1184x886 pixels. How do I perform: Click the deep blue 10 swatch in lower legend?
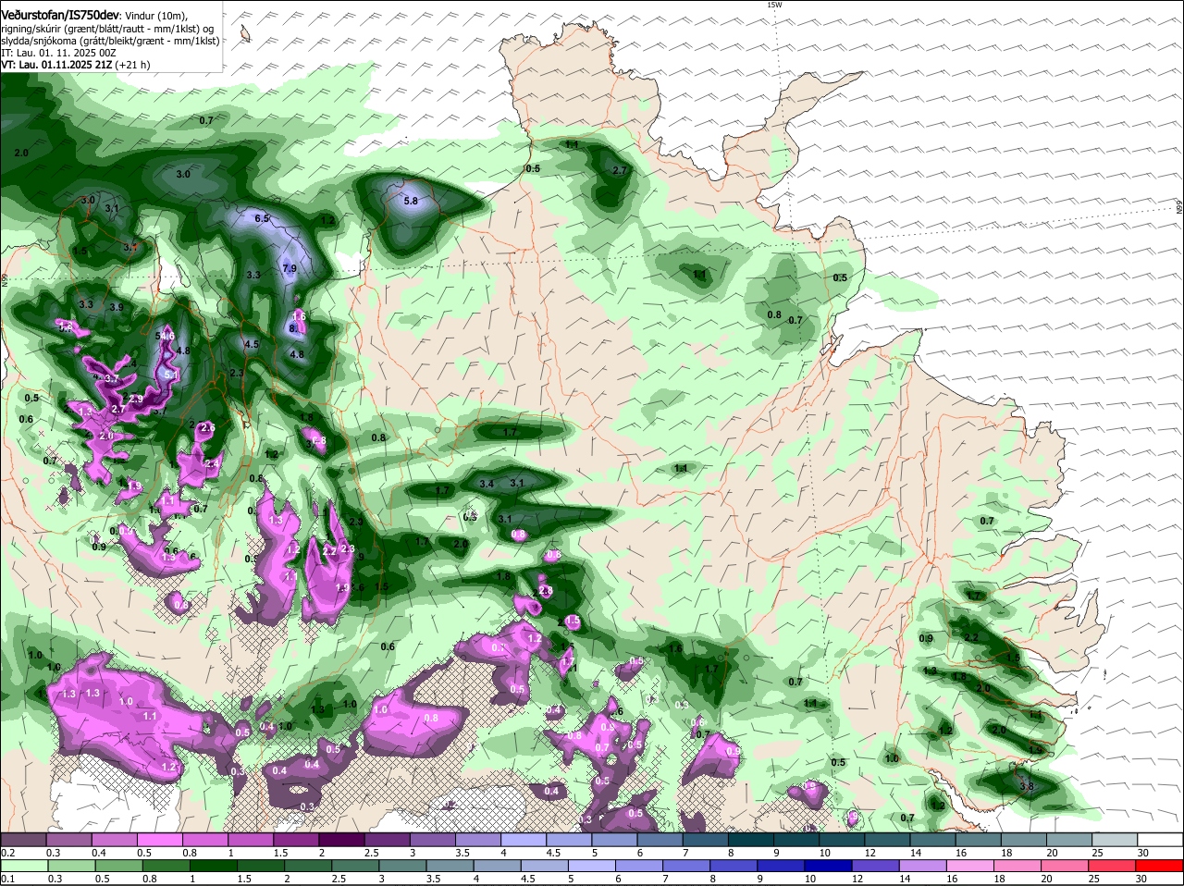point(827,866)
